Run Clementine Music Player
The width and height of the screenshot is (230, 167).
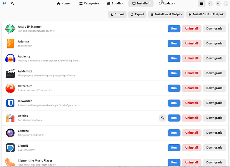(174, 162)
